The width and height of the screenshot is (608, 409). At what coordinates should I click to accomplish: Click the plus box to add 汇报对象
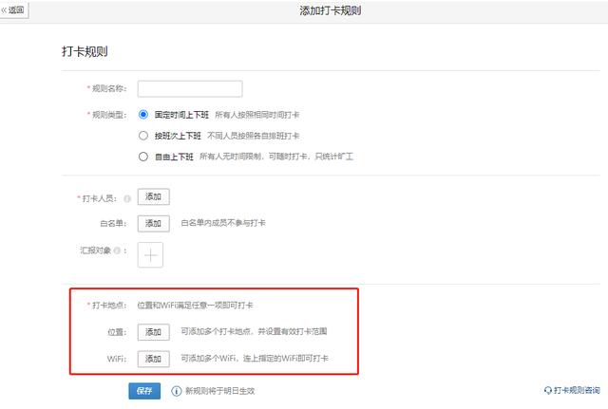150,255
